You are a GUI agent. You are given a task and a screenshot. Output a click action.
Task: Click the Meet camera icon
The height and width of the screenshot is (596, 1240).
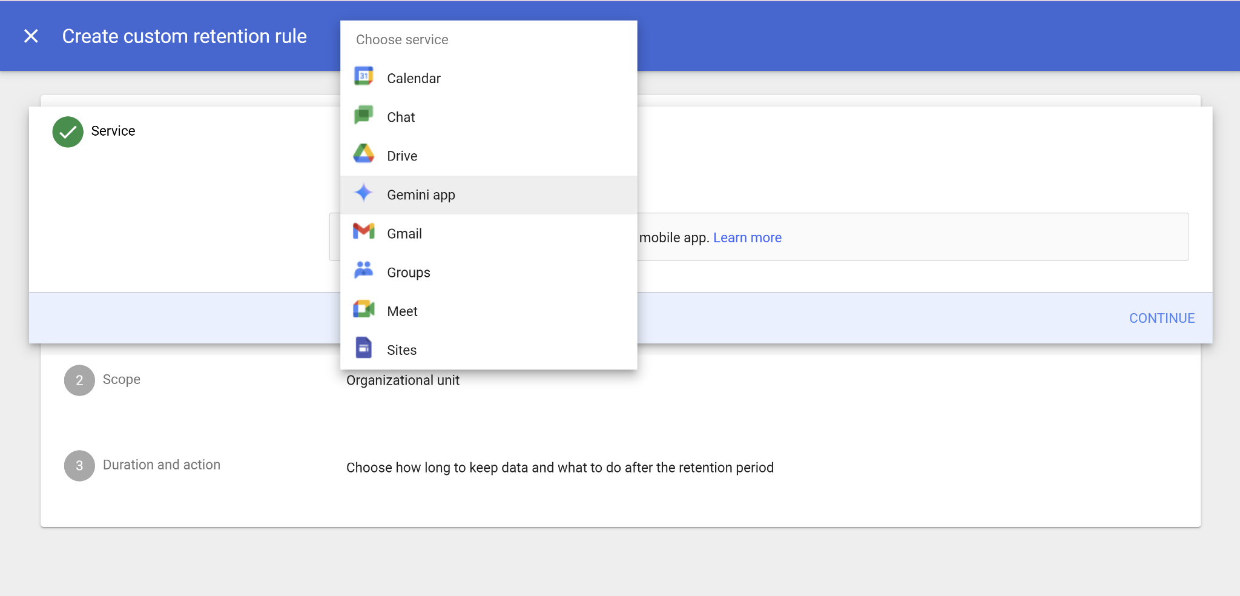(x=363, y=309)
